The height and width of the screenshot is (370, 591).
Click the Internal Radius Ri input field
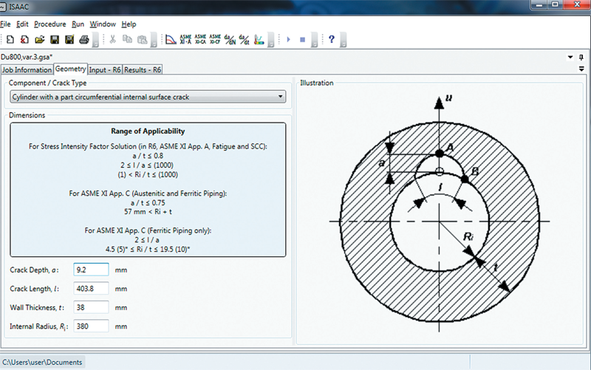coord(91,326)
